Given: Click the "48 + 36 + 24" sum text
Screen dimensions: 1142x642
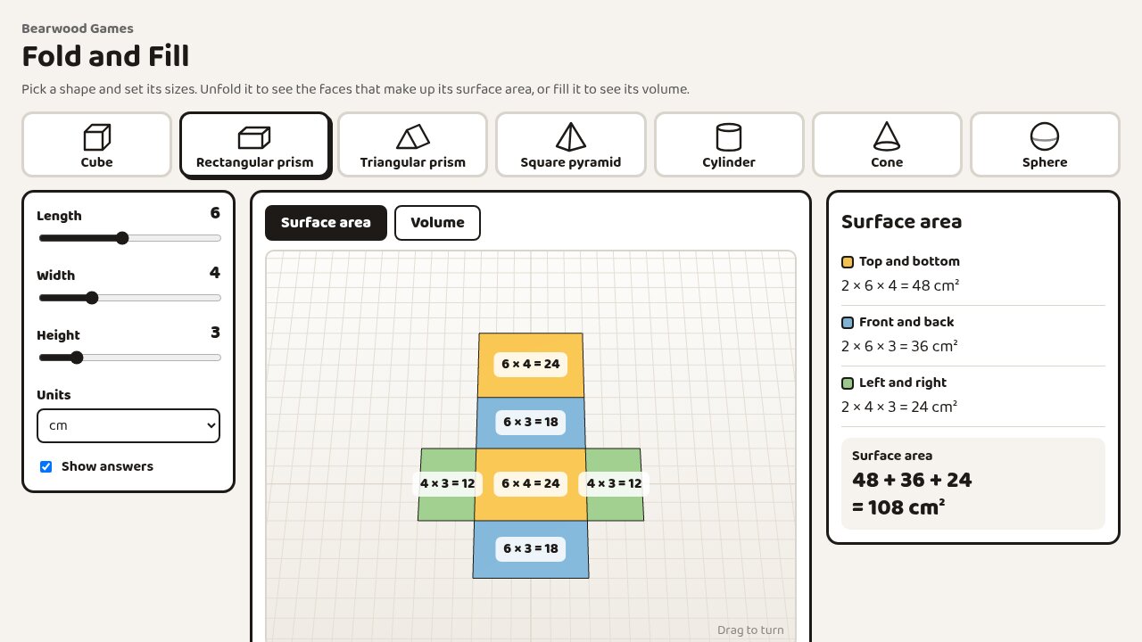Looking at the screenshot, I should pos(912,481).
